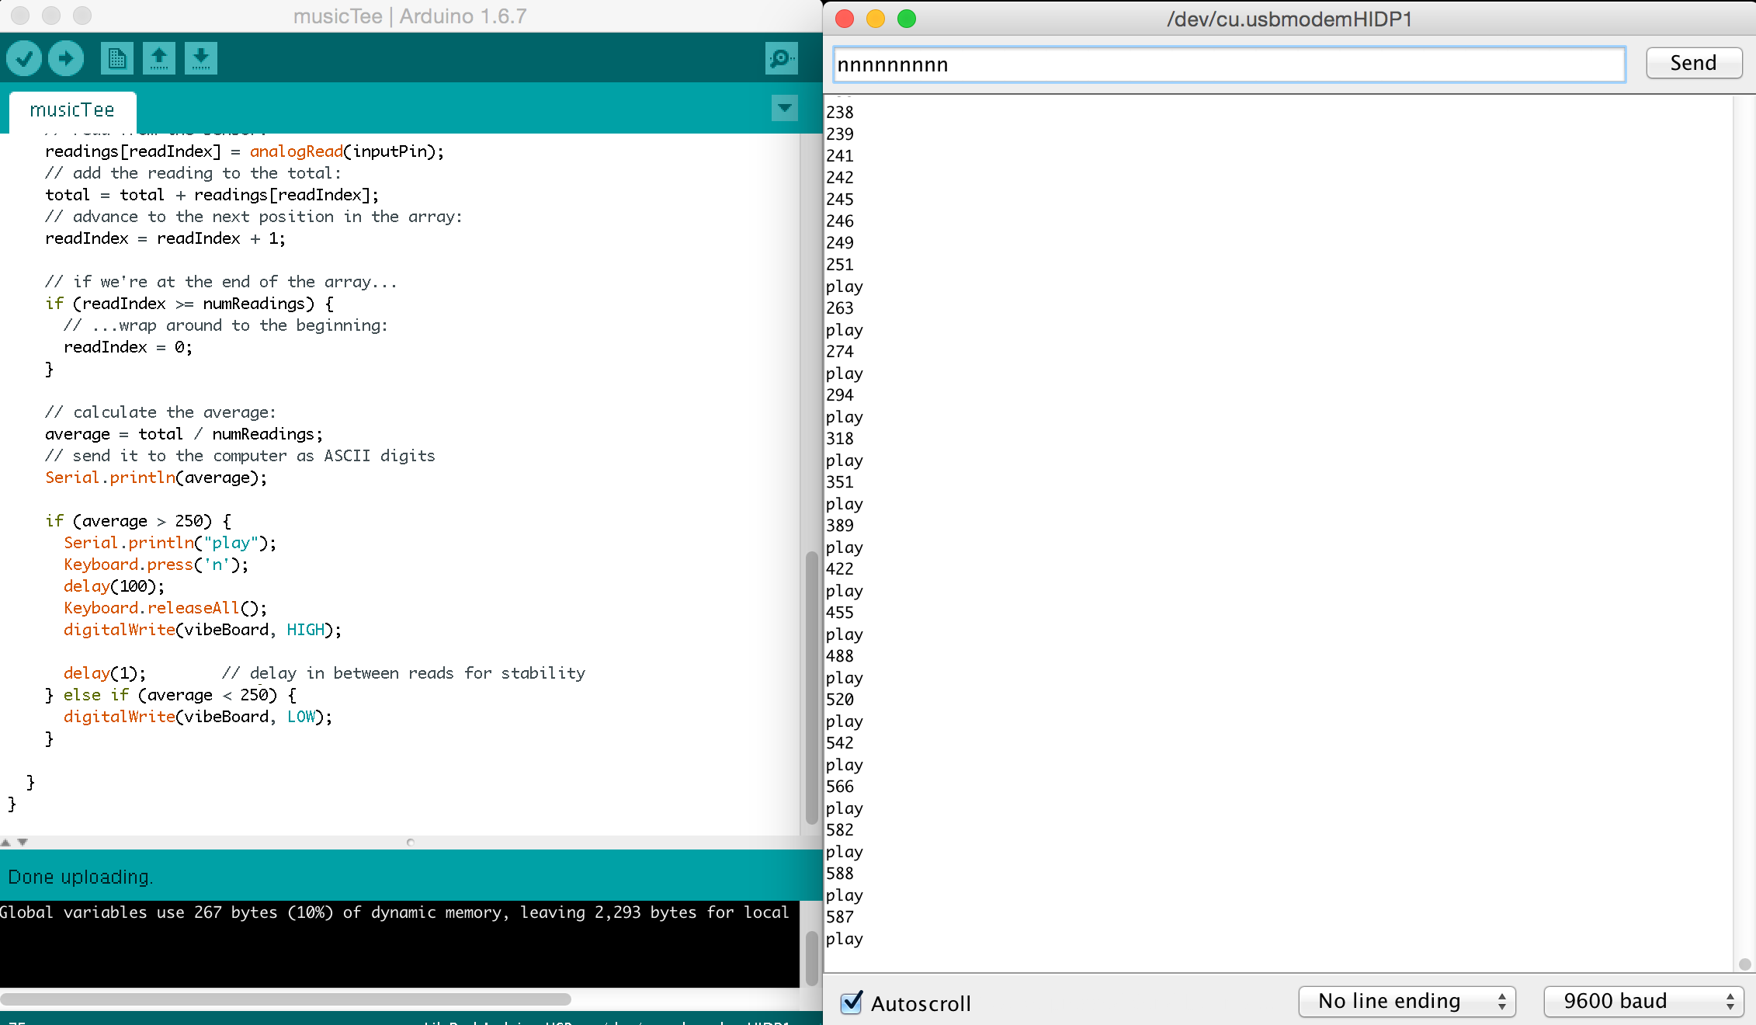Click the Verify checkmark icon

click(24, 58)
